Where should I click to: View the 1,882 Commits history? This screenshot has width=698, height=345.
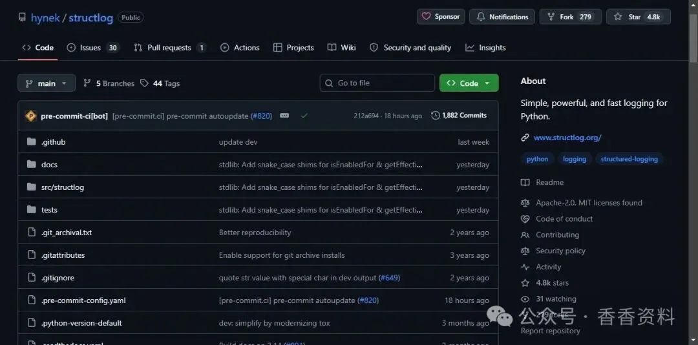(x=459, y=115)
